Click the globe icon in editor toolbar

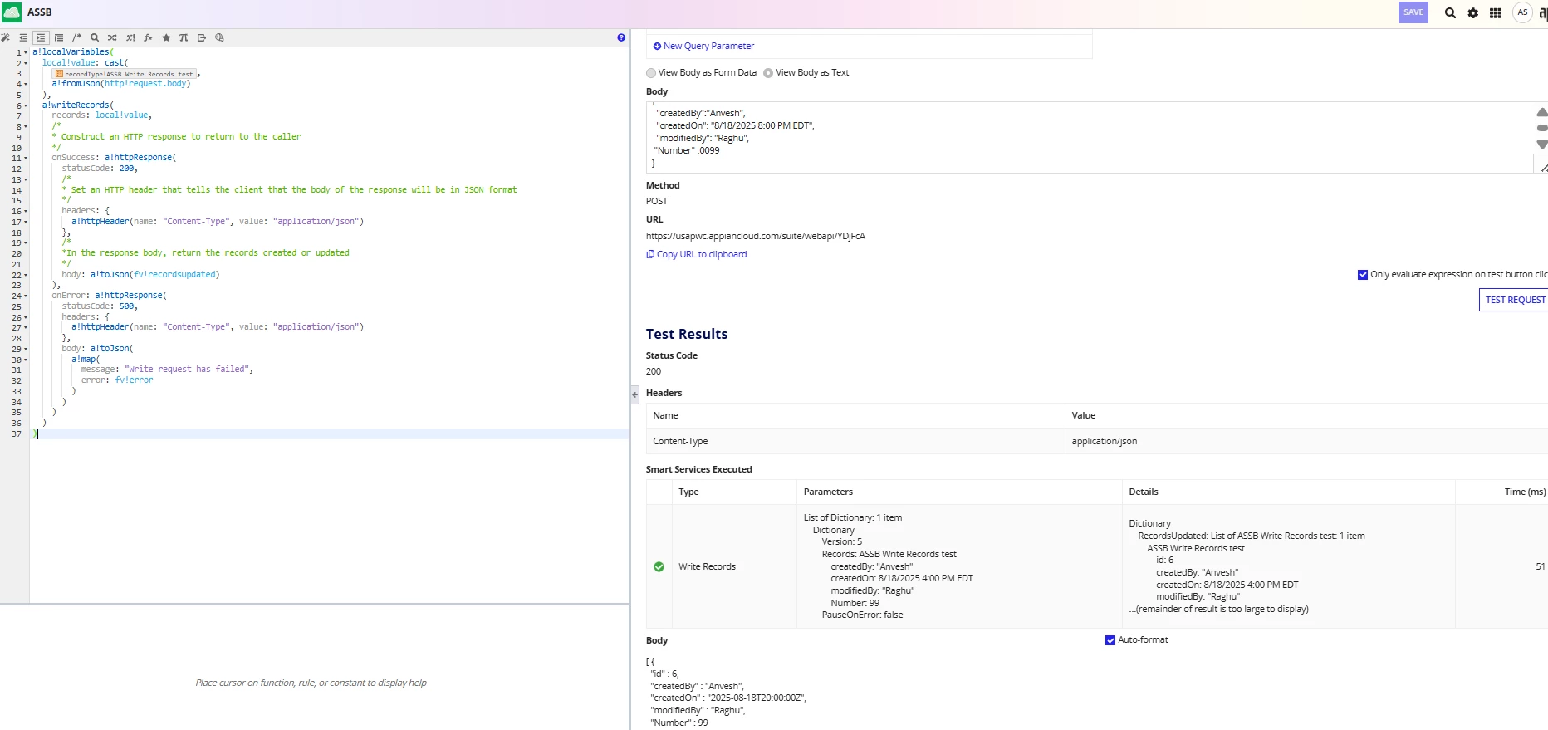(x=219, y=37)
